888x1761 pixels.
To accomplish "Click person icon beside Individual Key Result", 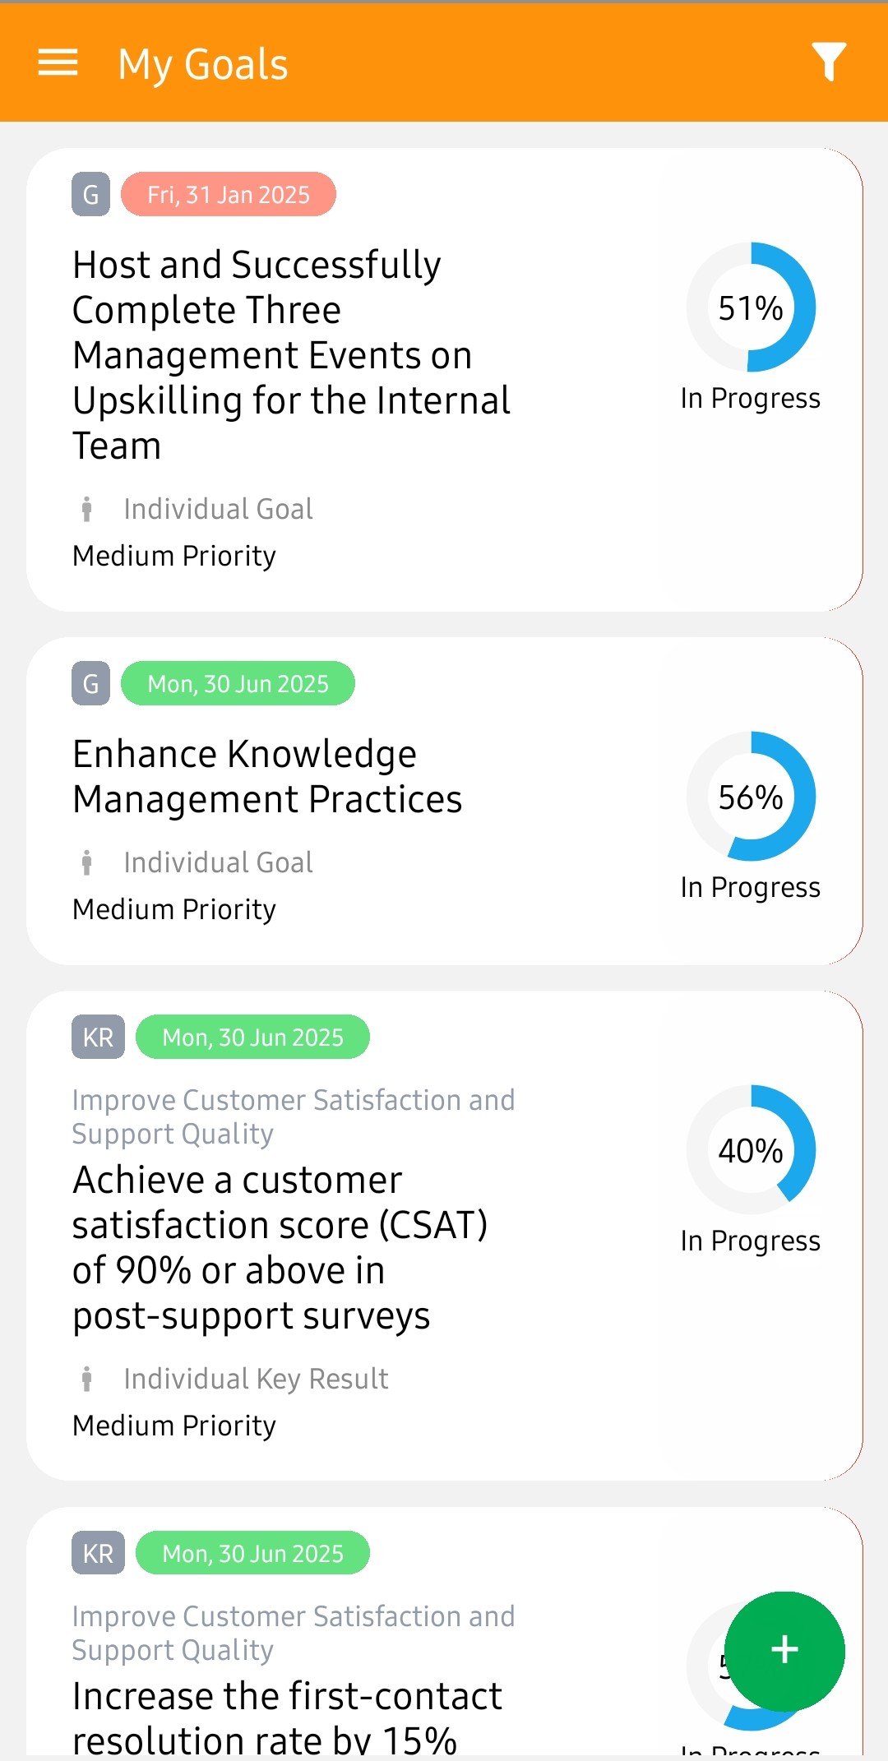I will point(86,1379).
